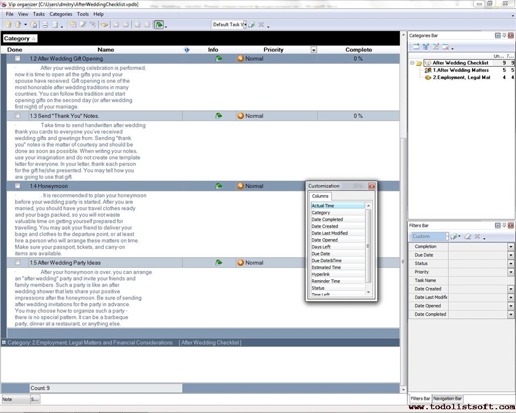
Task: Click the print icon in the main toolbar
Action: pyautogui.click(x=45, y=25)
